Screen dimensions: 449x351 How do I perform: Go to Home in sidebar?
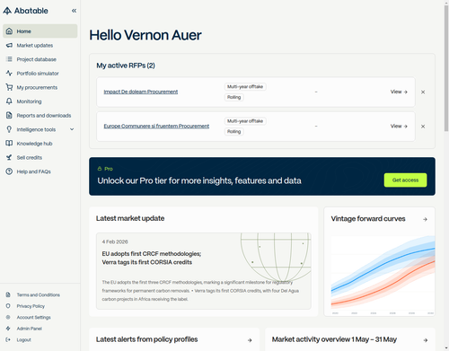click(40, 31)
